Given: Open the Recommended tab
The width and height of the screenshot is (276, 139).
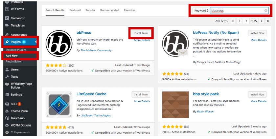Looking at the screenshot, I should 109,10.
